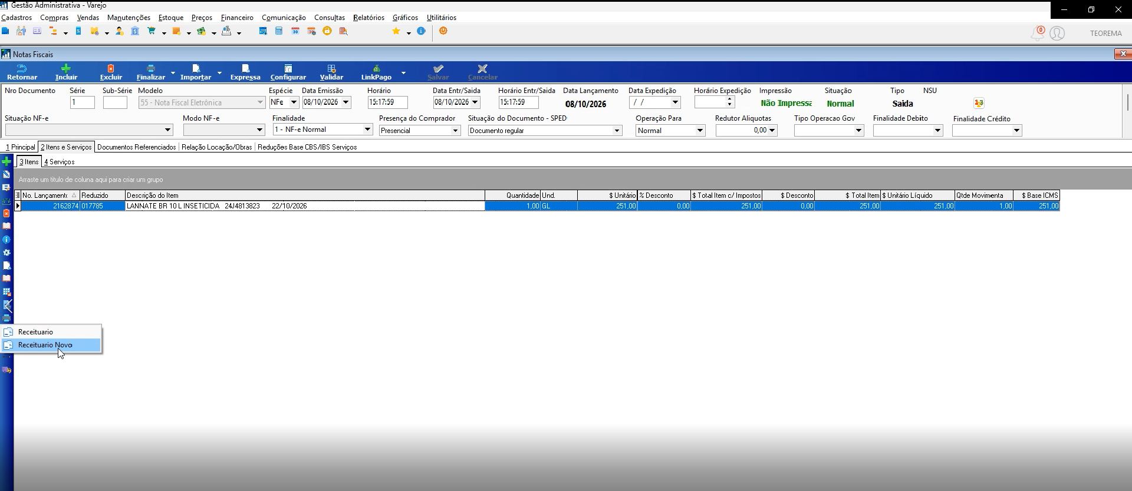The width and height of the screenshot is (1132, 491).
Task: Select the LANNATE BR 10 L INSETICIDA cell
Action: pyautogui.click(x=305, y=206)
